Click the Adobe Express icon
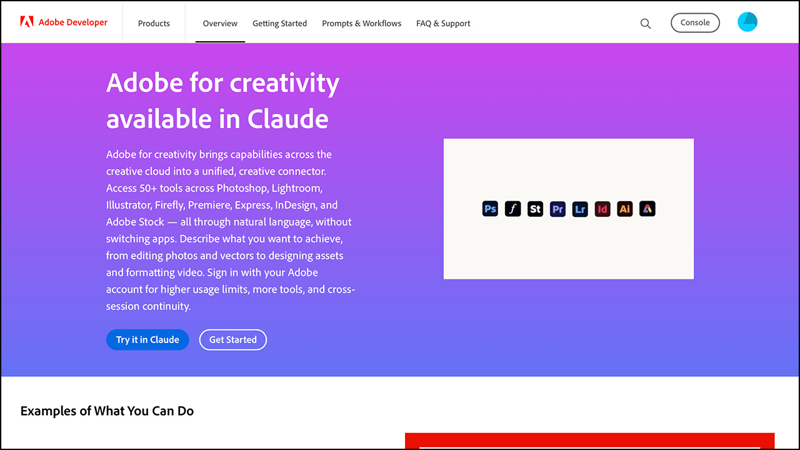 tap(647, 209)
